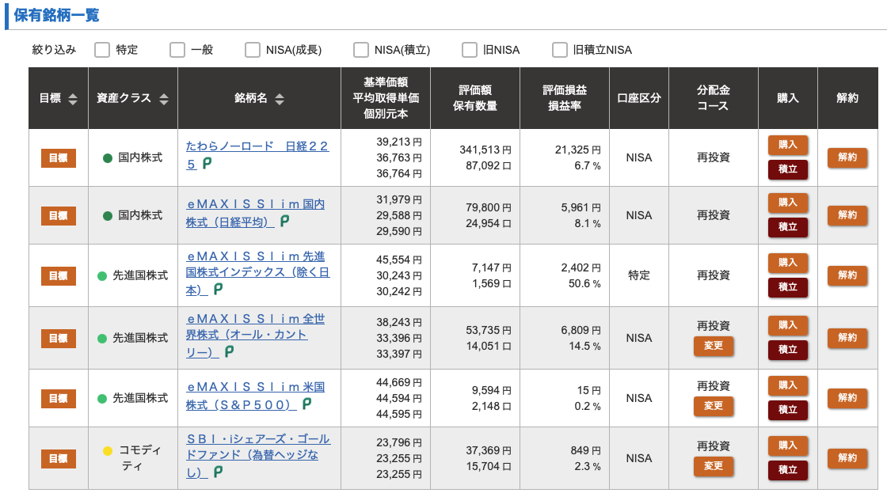Sort by 銘柄名 column arrows
887x493 pixels.
[x=280, y=99]
